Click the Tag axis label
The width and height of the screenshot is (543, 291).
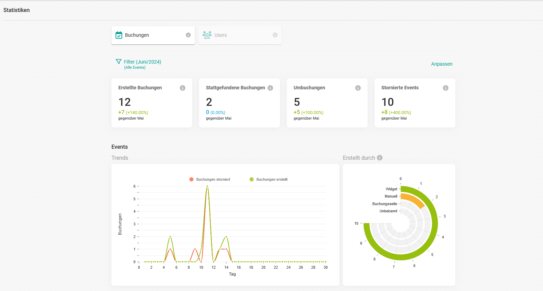[x=232, y=274]
